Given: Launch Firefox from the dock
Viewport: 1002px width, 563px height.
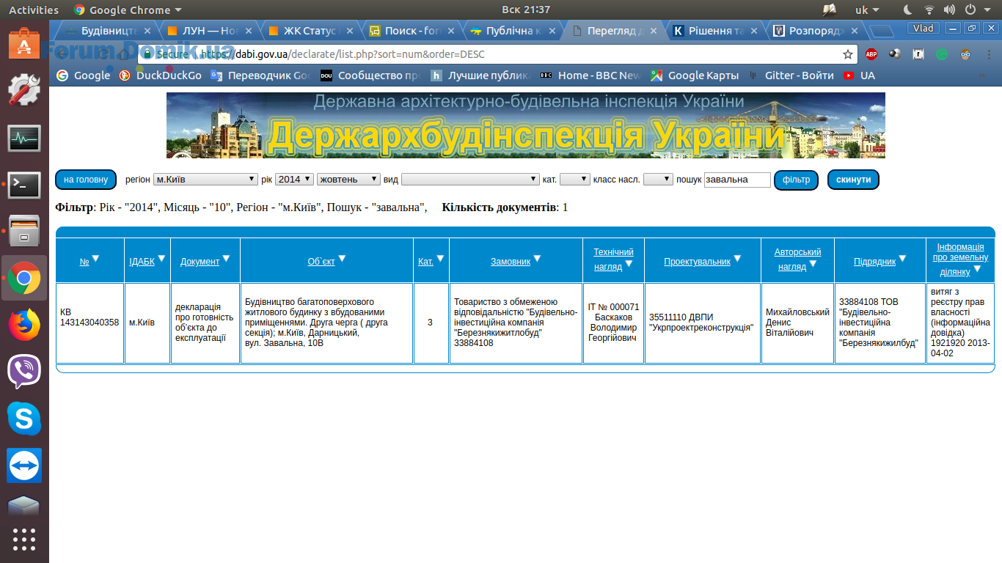Looking at the screenshot, I should (x=24, y=325).
